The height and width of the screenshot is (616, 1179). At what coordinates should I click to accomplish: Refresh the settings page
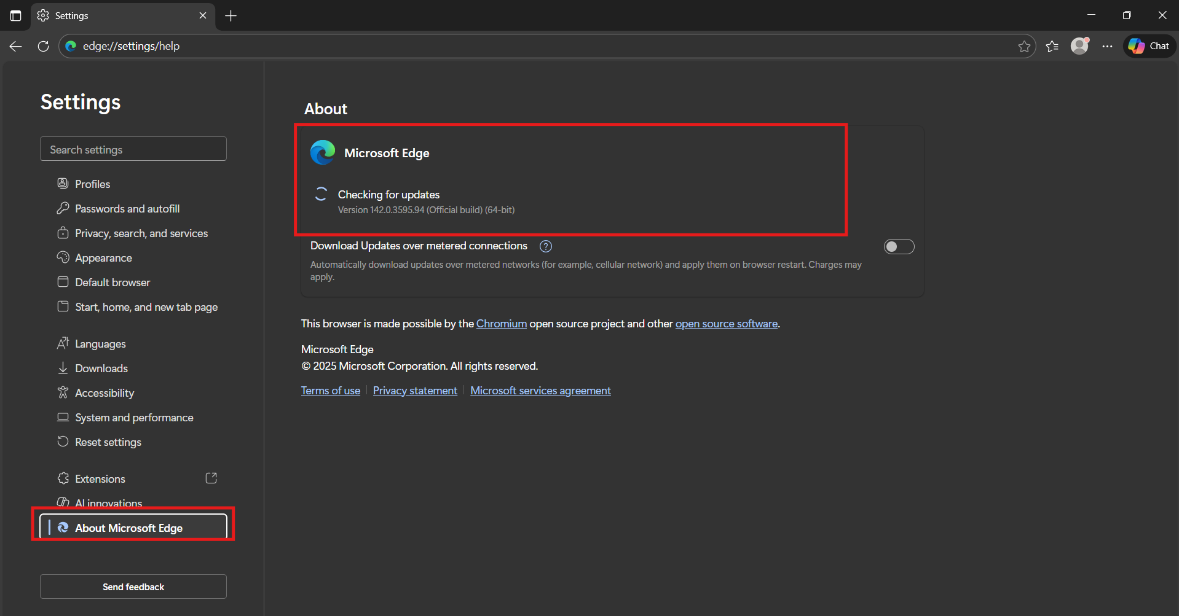tap(42, 46)
